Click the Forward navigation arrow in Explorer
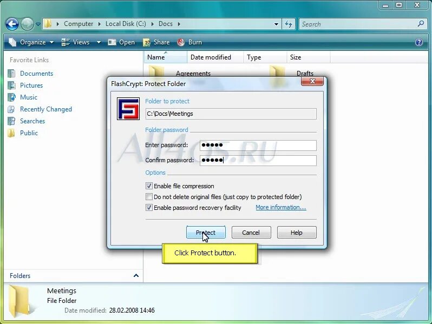This screenshot has width=432, height=324. pos(27,24)
